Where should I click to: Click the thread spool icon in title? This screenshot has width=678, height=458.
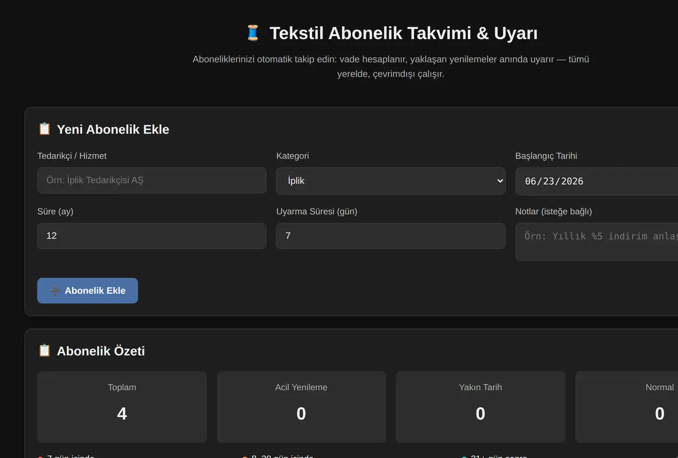[x=253, y=33]
